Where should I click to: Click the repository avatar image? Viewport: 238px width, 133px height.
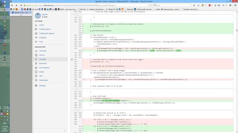(x=38, y=16)
